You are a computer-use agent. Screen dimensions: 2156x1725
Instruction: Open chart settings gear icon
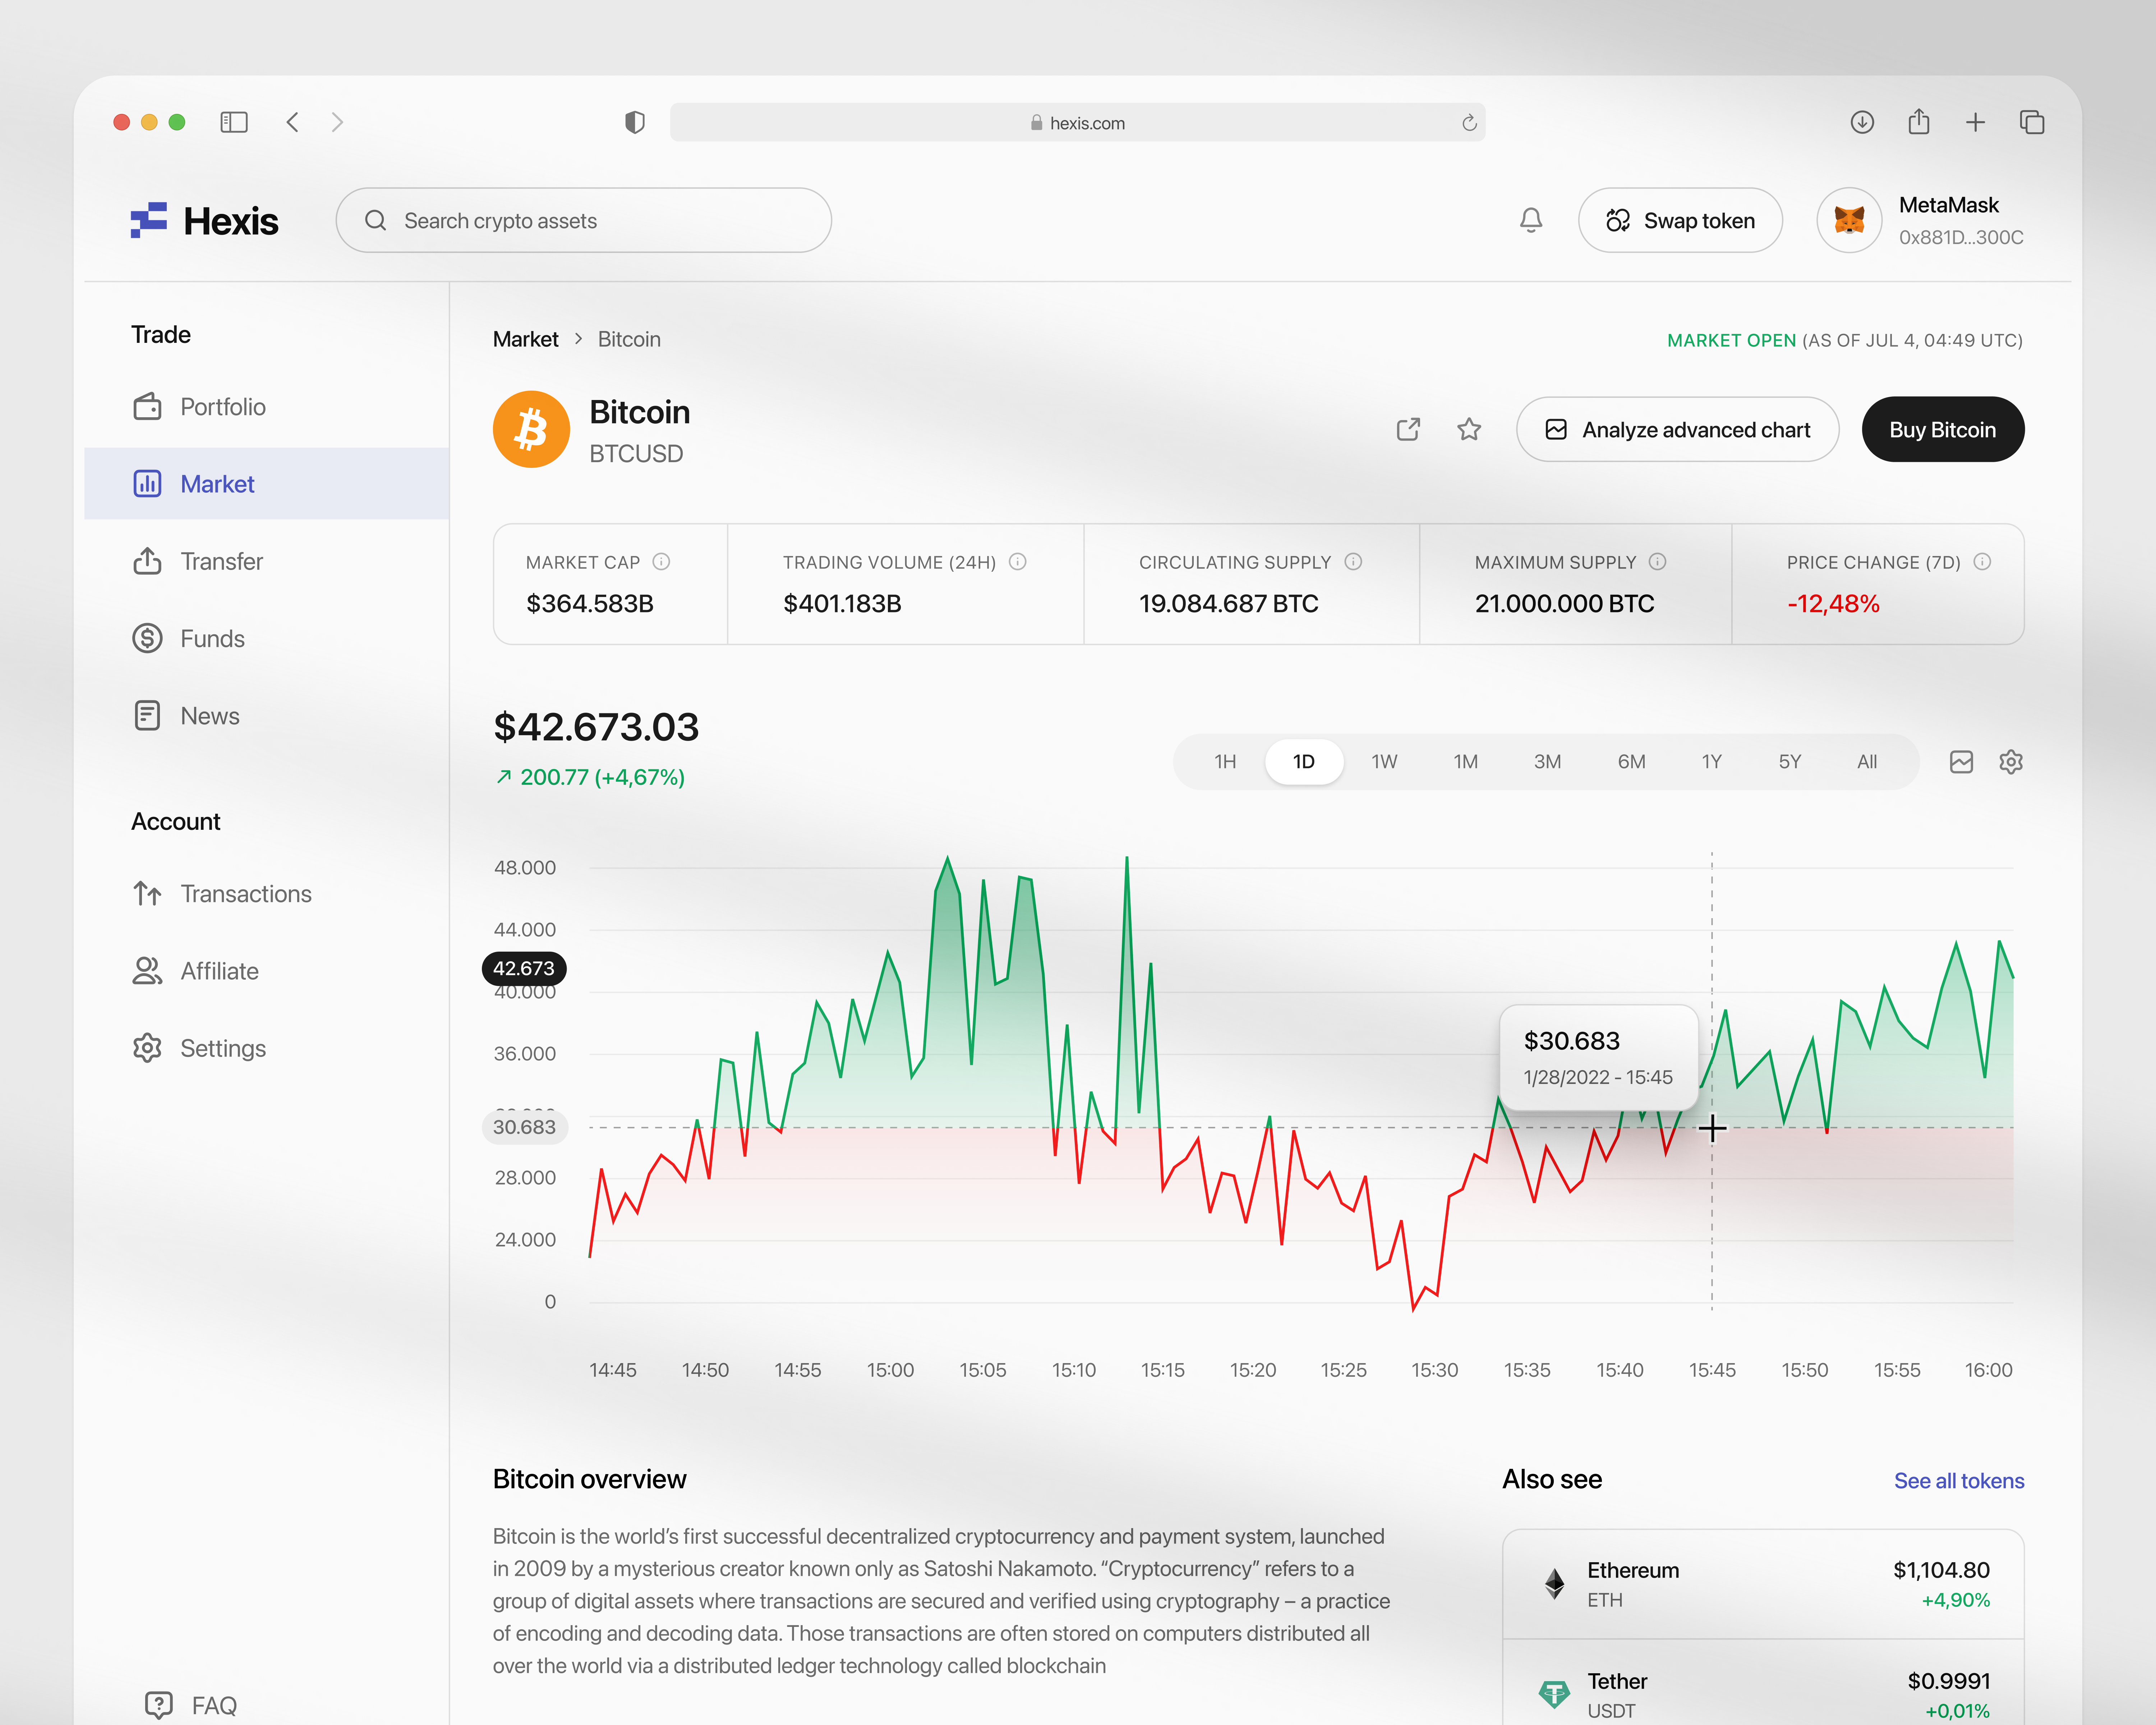(x=2011, y=761)
